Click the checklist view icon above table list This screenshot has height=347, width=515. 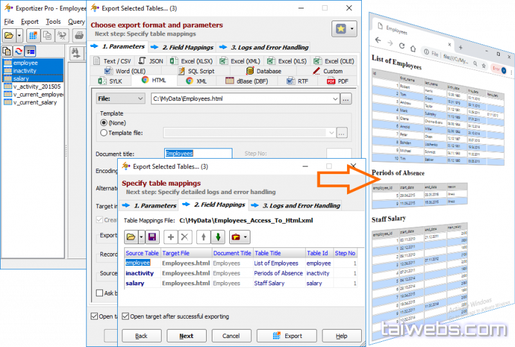pos(30,51)
